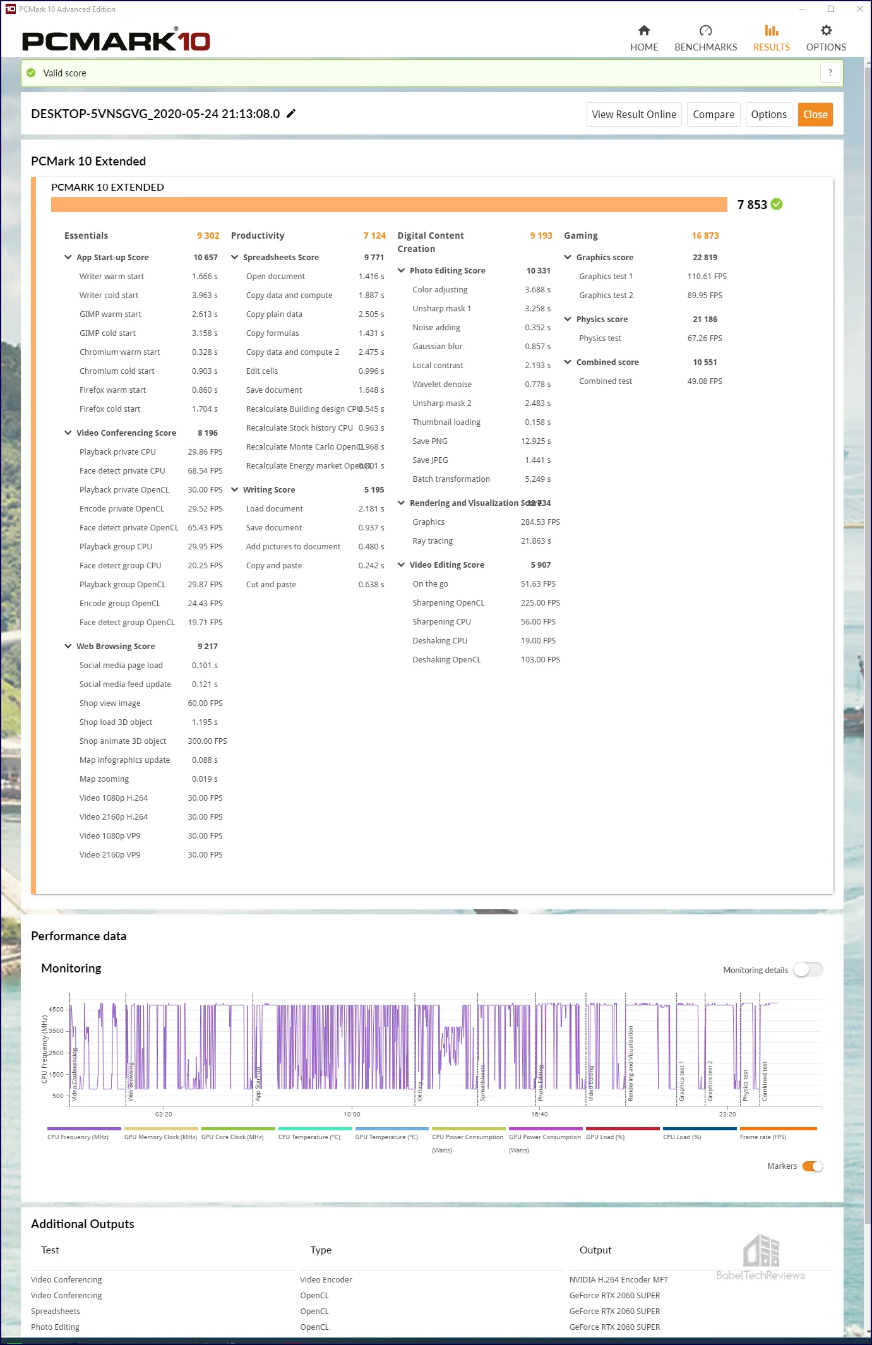
Task: Click the Web Browsing marker on chart
Action: (131, 1082)
